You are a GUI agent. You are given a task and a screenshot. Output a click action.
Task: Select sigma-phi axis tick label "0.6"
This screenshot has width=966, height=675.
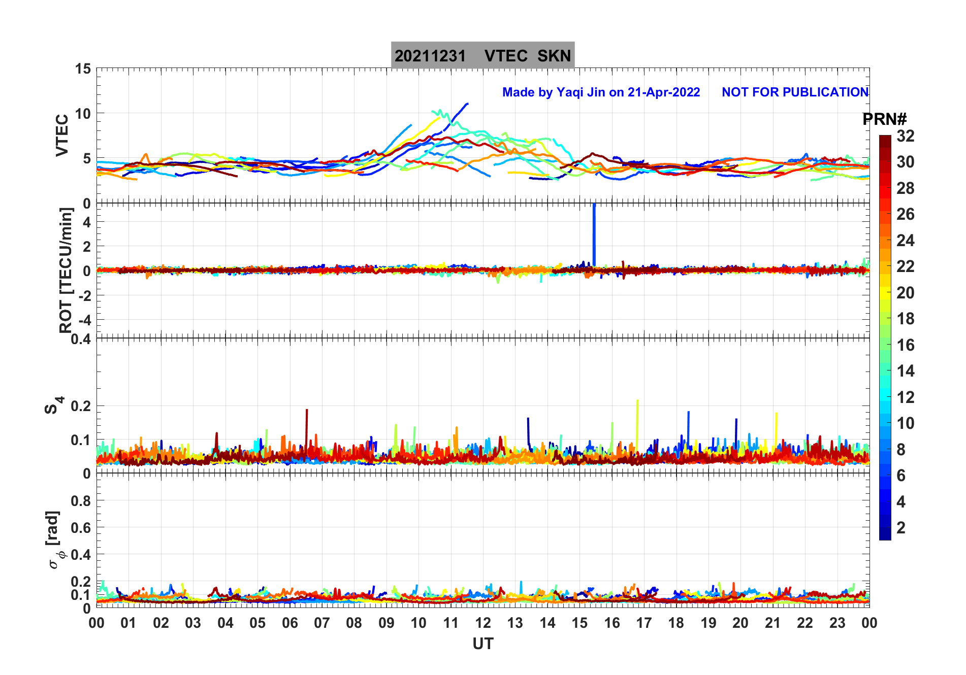click(81, 528)
